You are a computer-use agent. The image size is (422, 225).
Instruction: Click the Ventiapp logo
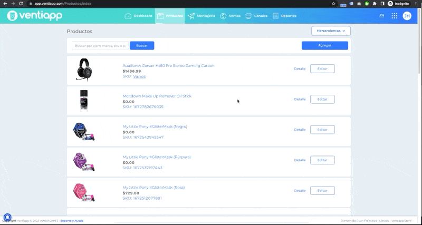tap(35, 16)
